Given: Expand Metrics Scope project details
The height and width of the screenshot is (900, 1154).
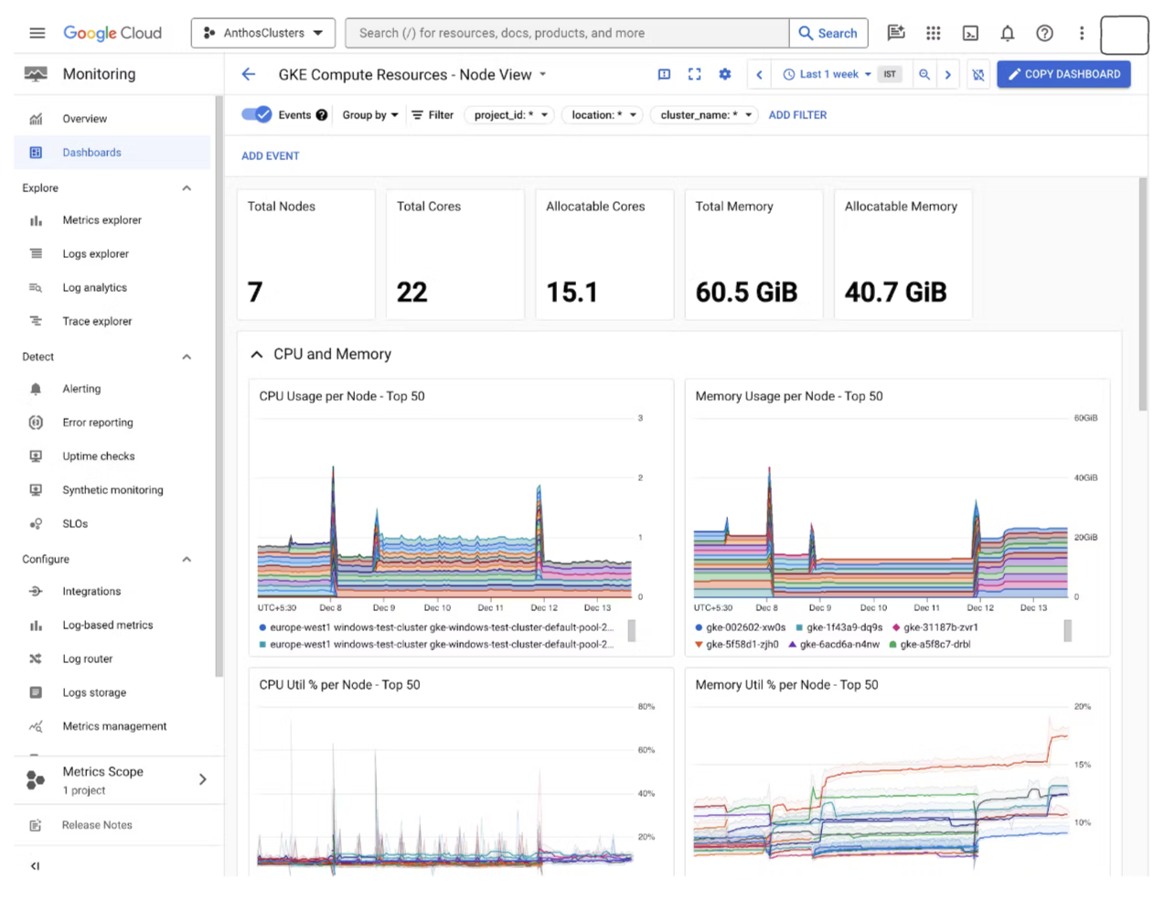Looking at the screenshot, I should tap(203, 779).
